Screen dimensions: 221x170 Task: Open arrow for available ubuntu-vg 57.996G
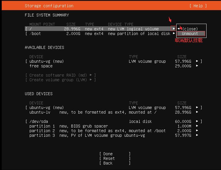coord(197,61)
